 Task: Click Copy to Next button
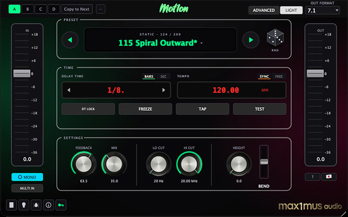point(77,9)
